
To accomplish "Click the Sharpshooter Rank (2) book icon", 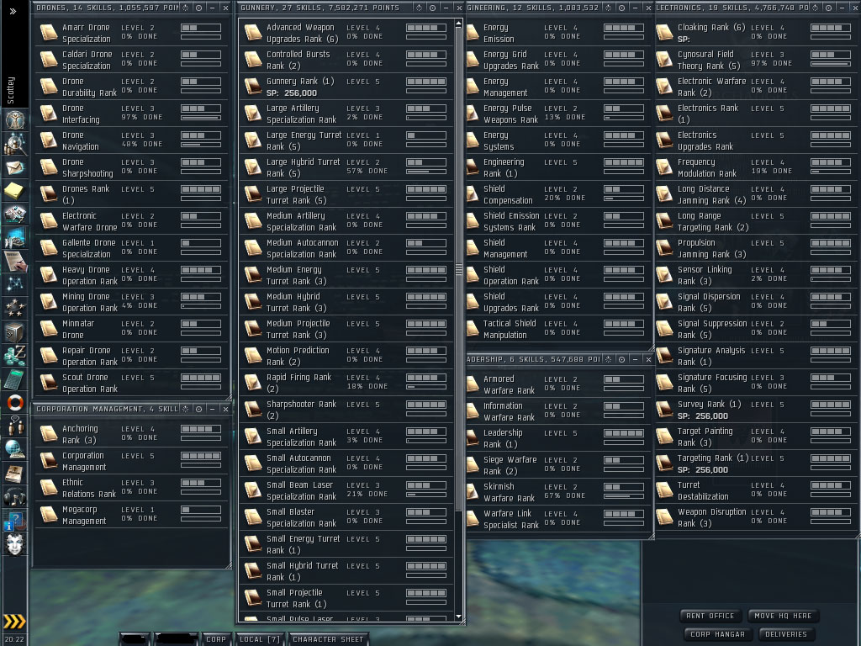I will [x=252, y=410].
